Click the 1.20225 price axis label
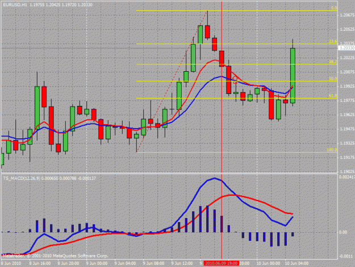This screenshot has width=355, height=267. [347, 58]
